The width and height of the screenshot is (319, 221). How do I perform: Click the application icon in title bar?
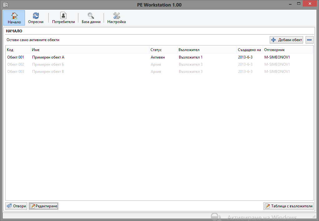tap(5, 5)
